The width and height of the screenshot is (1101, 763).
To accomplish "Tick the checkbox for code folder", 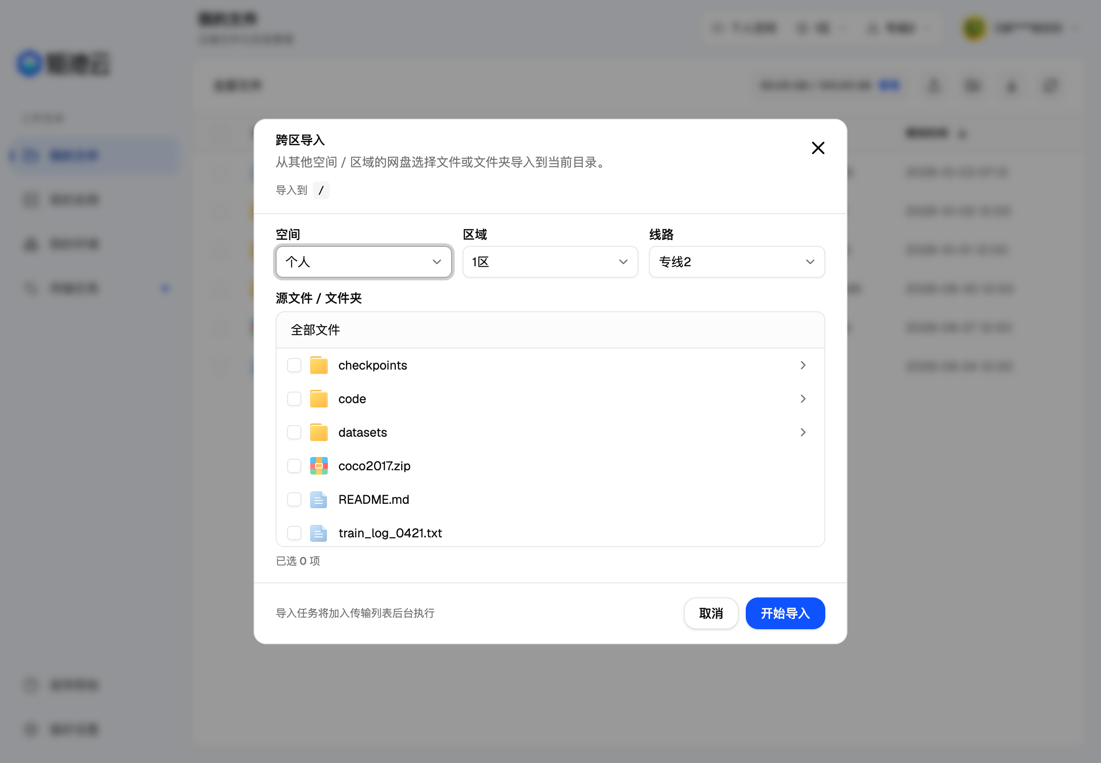I will [294, 399].
